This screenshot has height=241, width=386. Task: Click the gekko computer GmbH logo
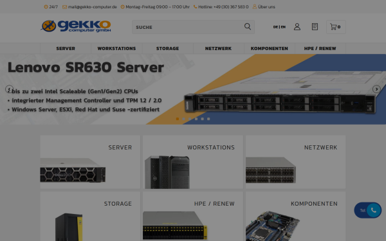coord(76,26)
